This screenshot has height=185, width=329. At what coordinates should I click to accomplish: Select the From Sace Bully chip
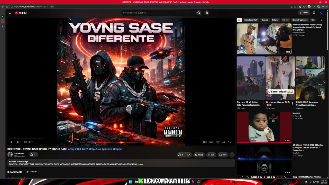(251, 20)
